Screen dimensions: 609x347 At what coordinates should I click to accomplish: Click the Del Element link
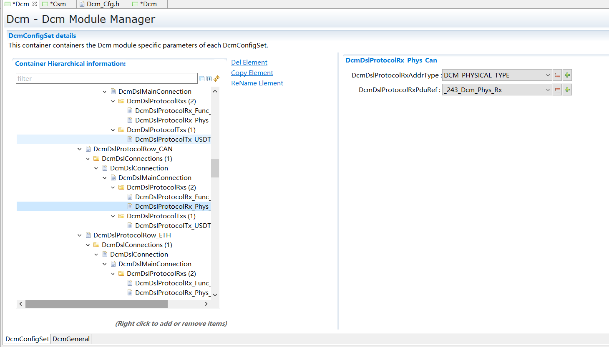pyautogui.click(x=249, y=62)
